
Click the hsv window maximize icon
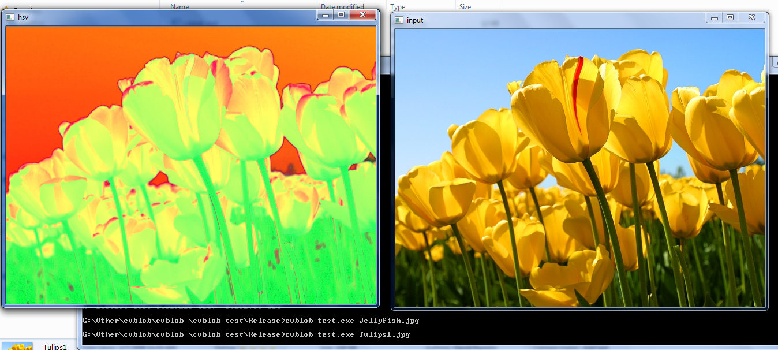tap(342, 15)
